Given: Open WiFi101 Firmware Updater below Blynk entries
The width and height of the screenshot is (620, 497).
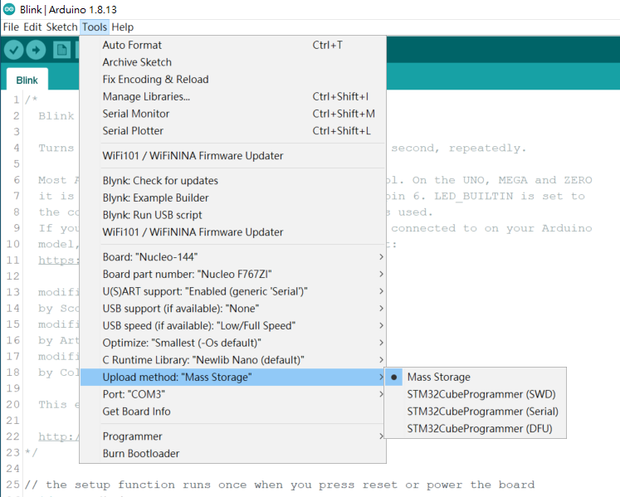Looking at the screenshot, I should click(232, 232).
